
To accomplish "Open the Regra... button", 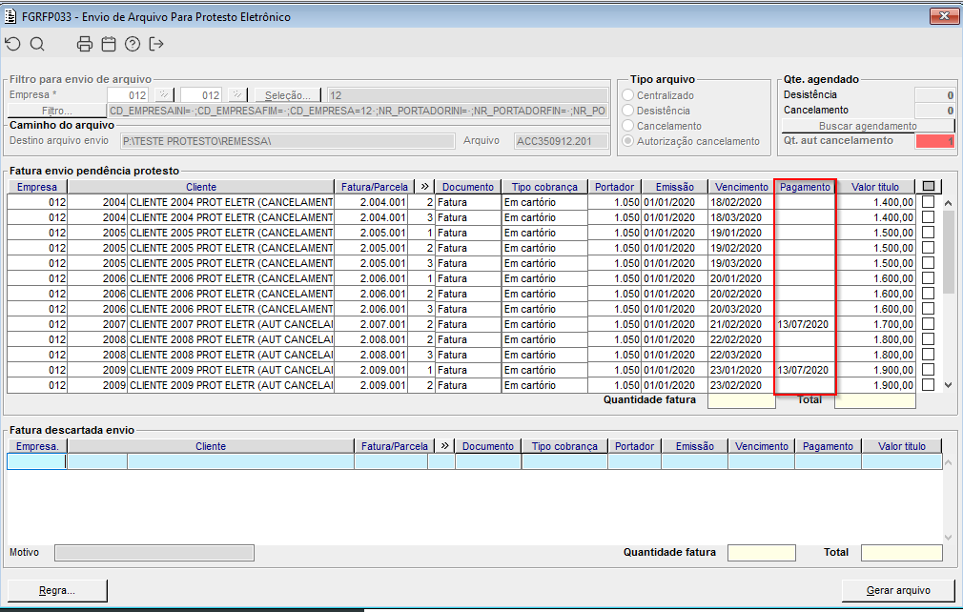I will [x=57, y=590].
